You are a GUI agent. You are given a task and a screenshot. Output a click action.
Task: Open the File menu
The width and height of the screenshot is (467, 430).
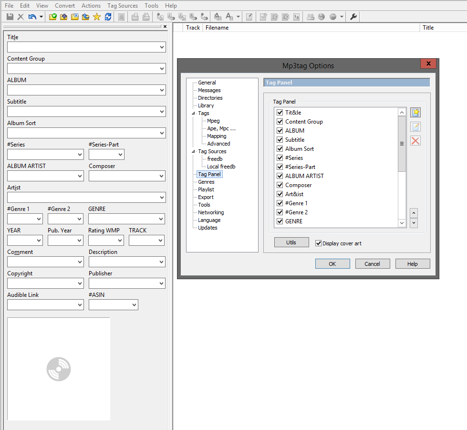(x=9, y=6)
